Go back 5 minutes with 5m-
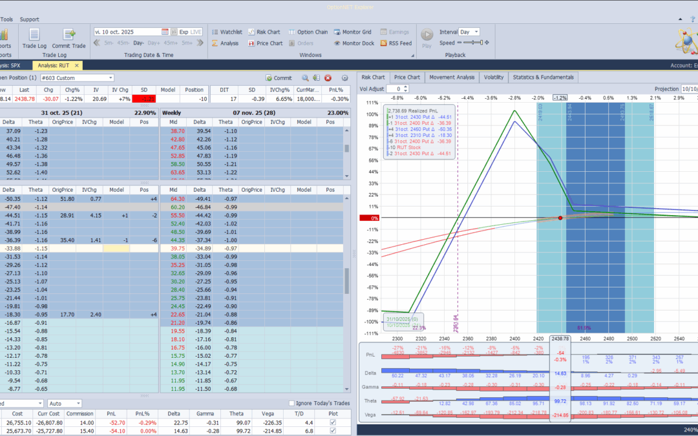This screenshot has width=698, height=436. click(109, 43)
